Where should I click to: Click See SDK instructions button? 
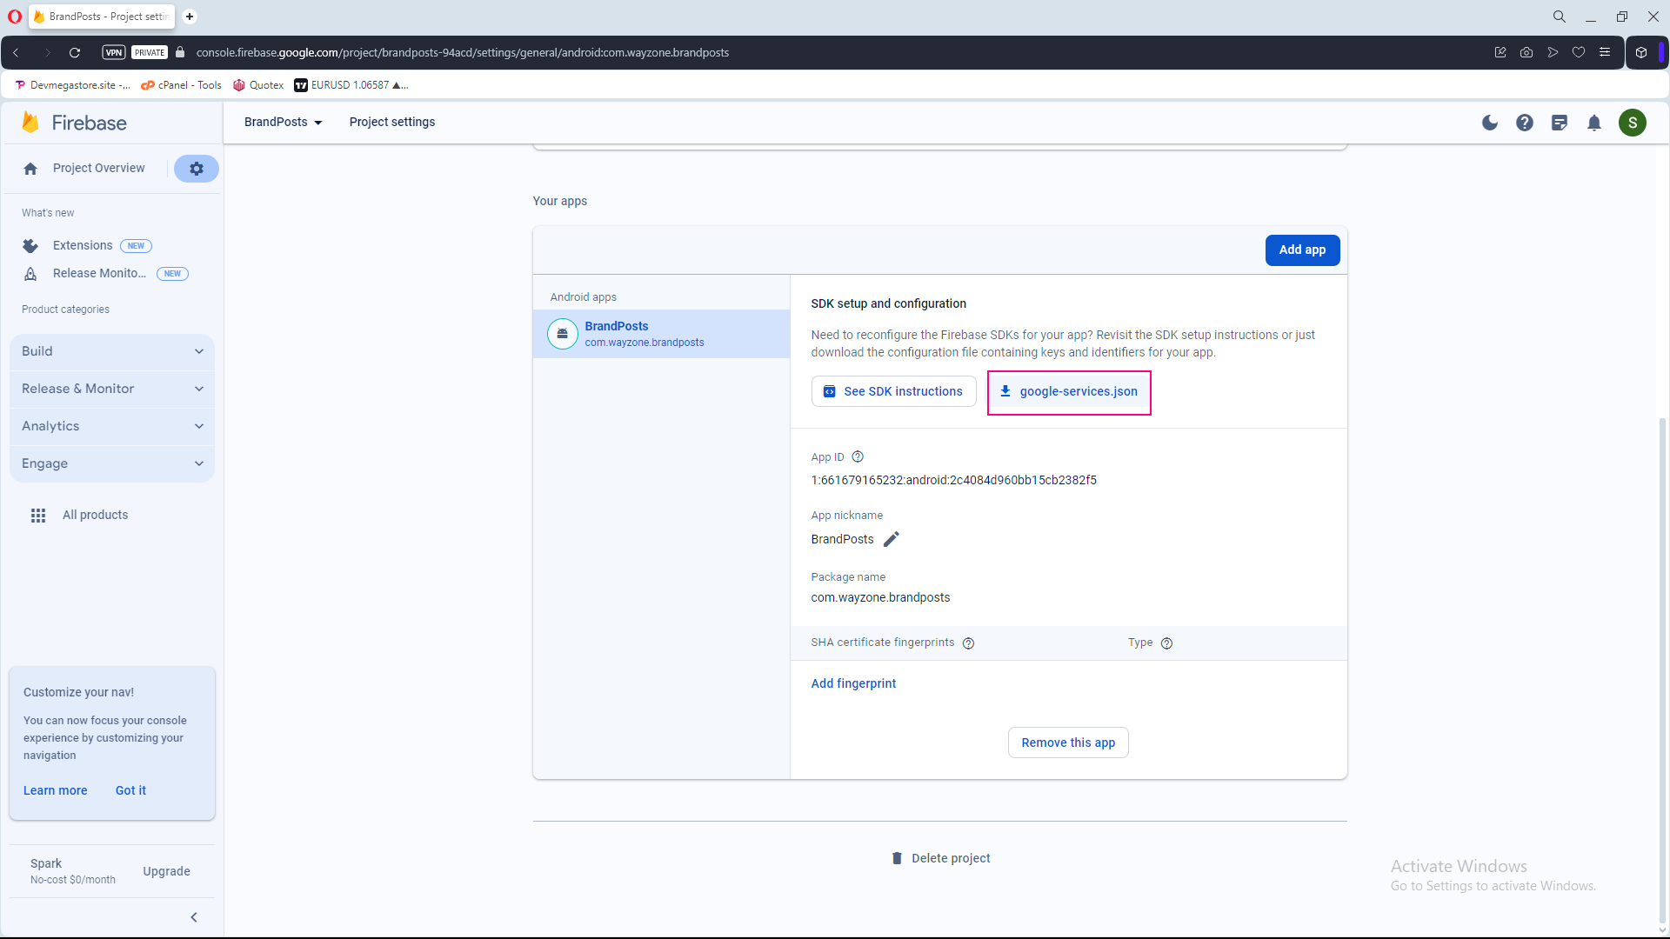893,391
